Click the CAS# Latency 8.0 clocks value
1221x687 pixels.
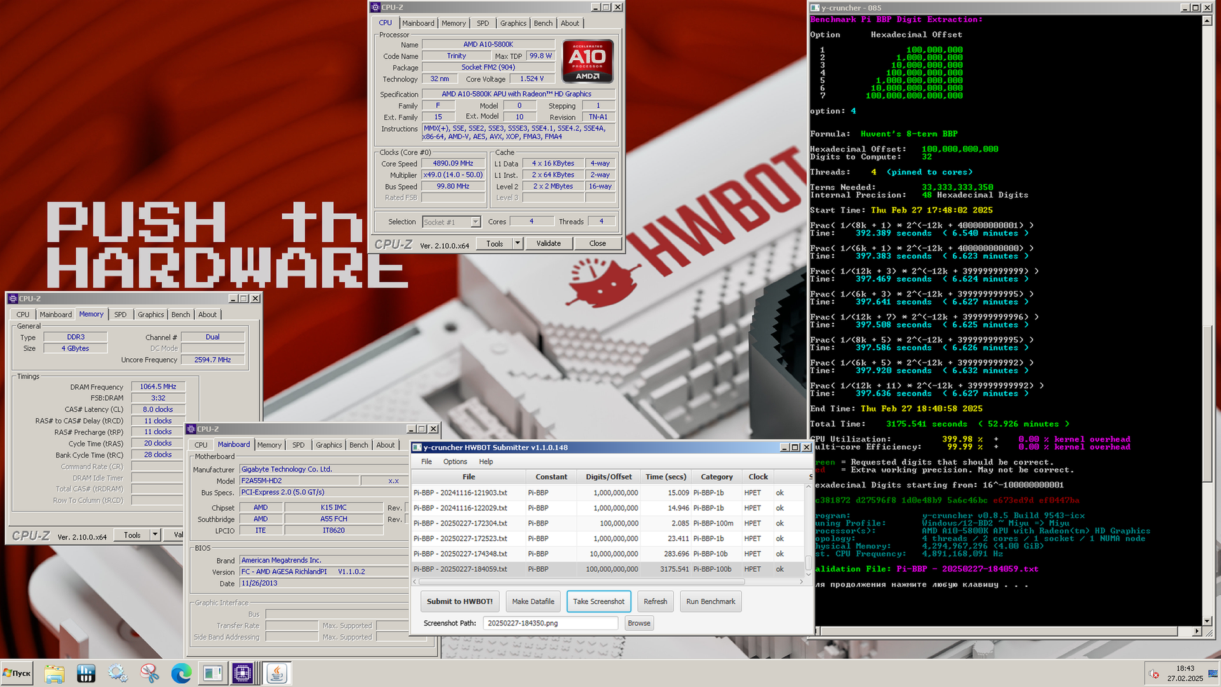pyautogui.click(x=158, y=410)
